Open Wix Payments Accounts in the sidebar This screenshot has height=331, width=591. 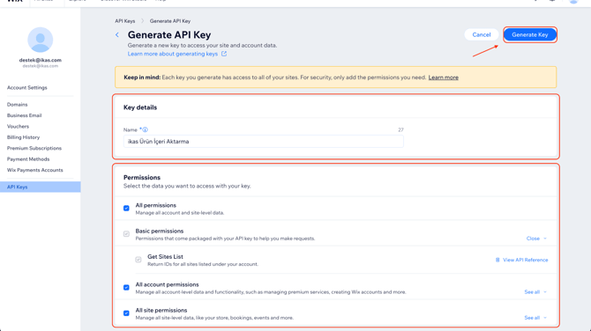point(35,170)
